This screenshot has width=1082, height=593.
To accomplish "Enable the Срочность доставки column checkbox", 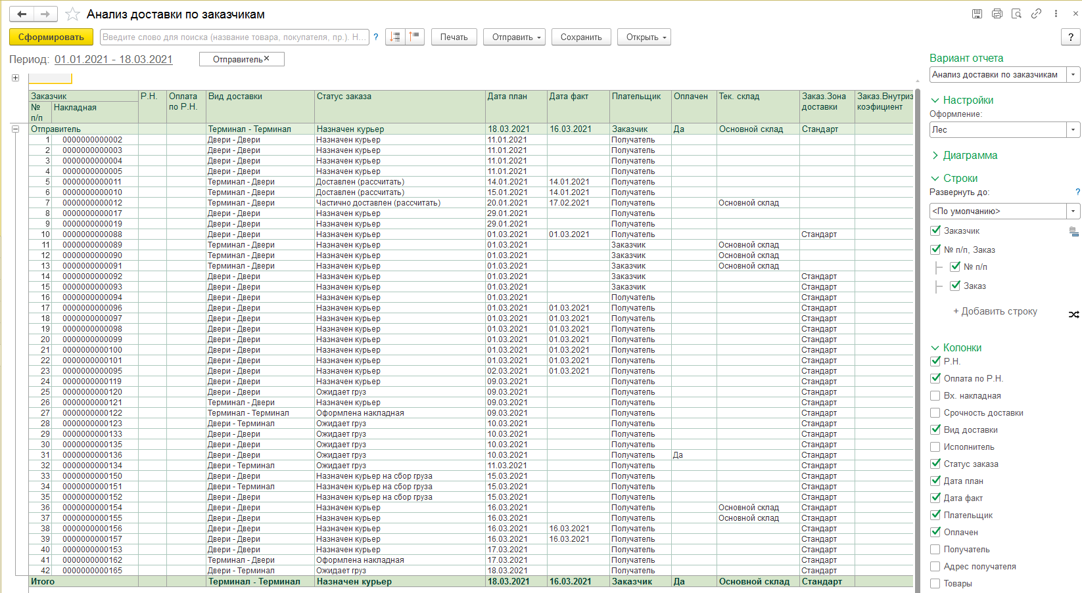I will (x=935, y=412).
